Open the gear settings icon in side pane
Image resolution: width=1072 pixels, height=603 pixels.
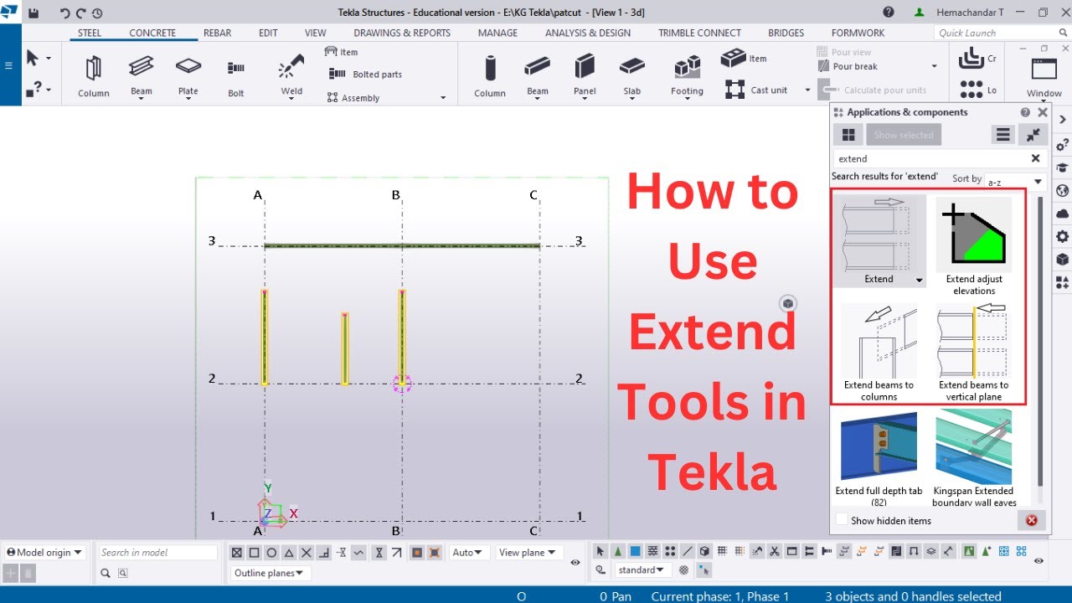click(1063, 236)
